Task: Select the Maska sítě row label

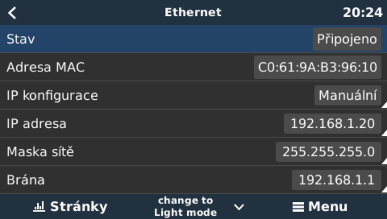Action: tap(40, 151)
